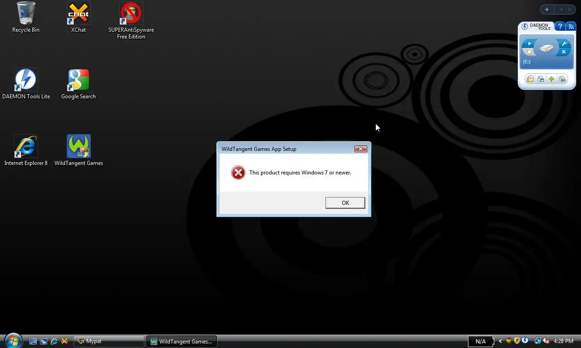Launch Internet Explorer from Quick Launch

54,341
